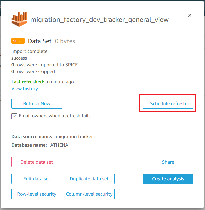Image resolution: width=205 pixels, height=210 pixels.
Task: Select Duplicate data set
Action: [89, 179]
